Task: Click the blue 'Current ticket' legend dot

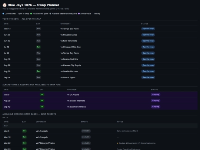Action: click(x=3, y=14)
